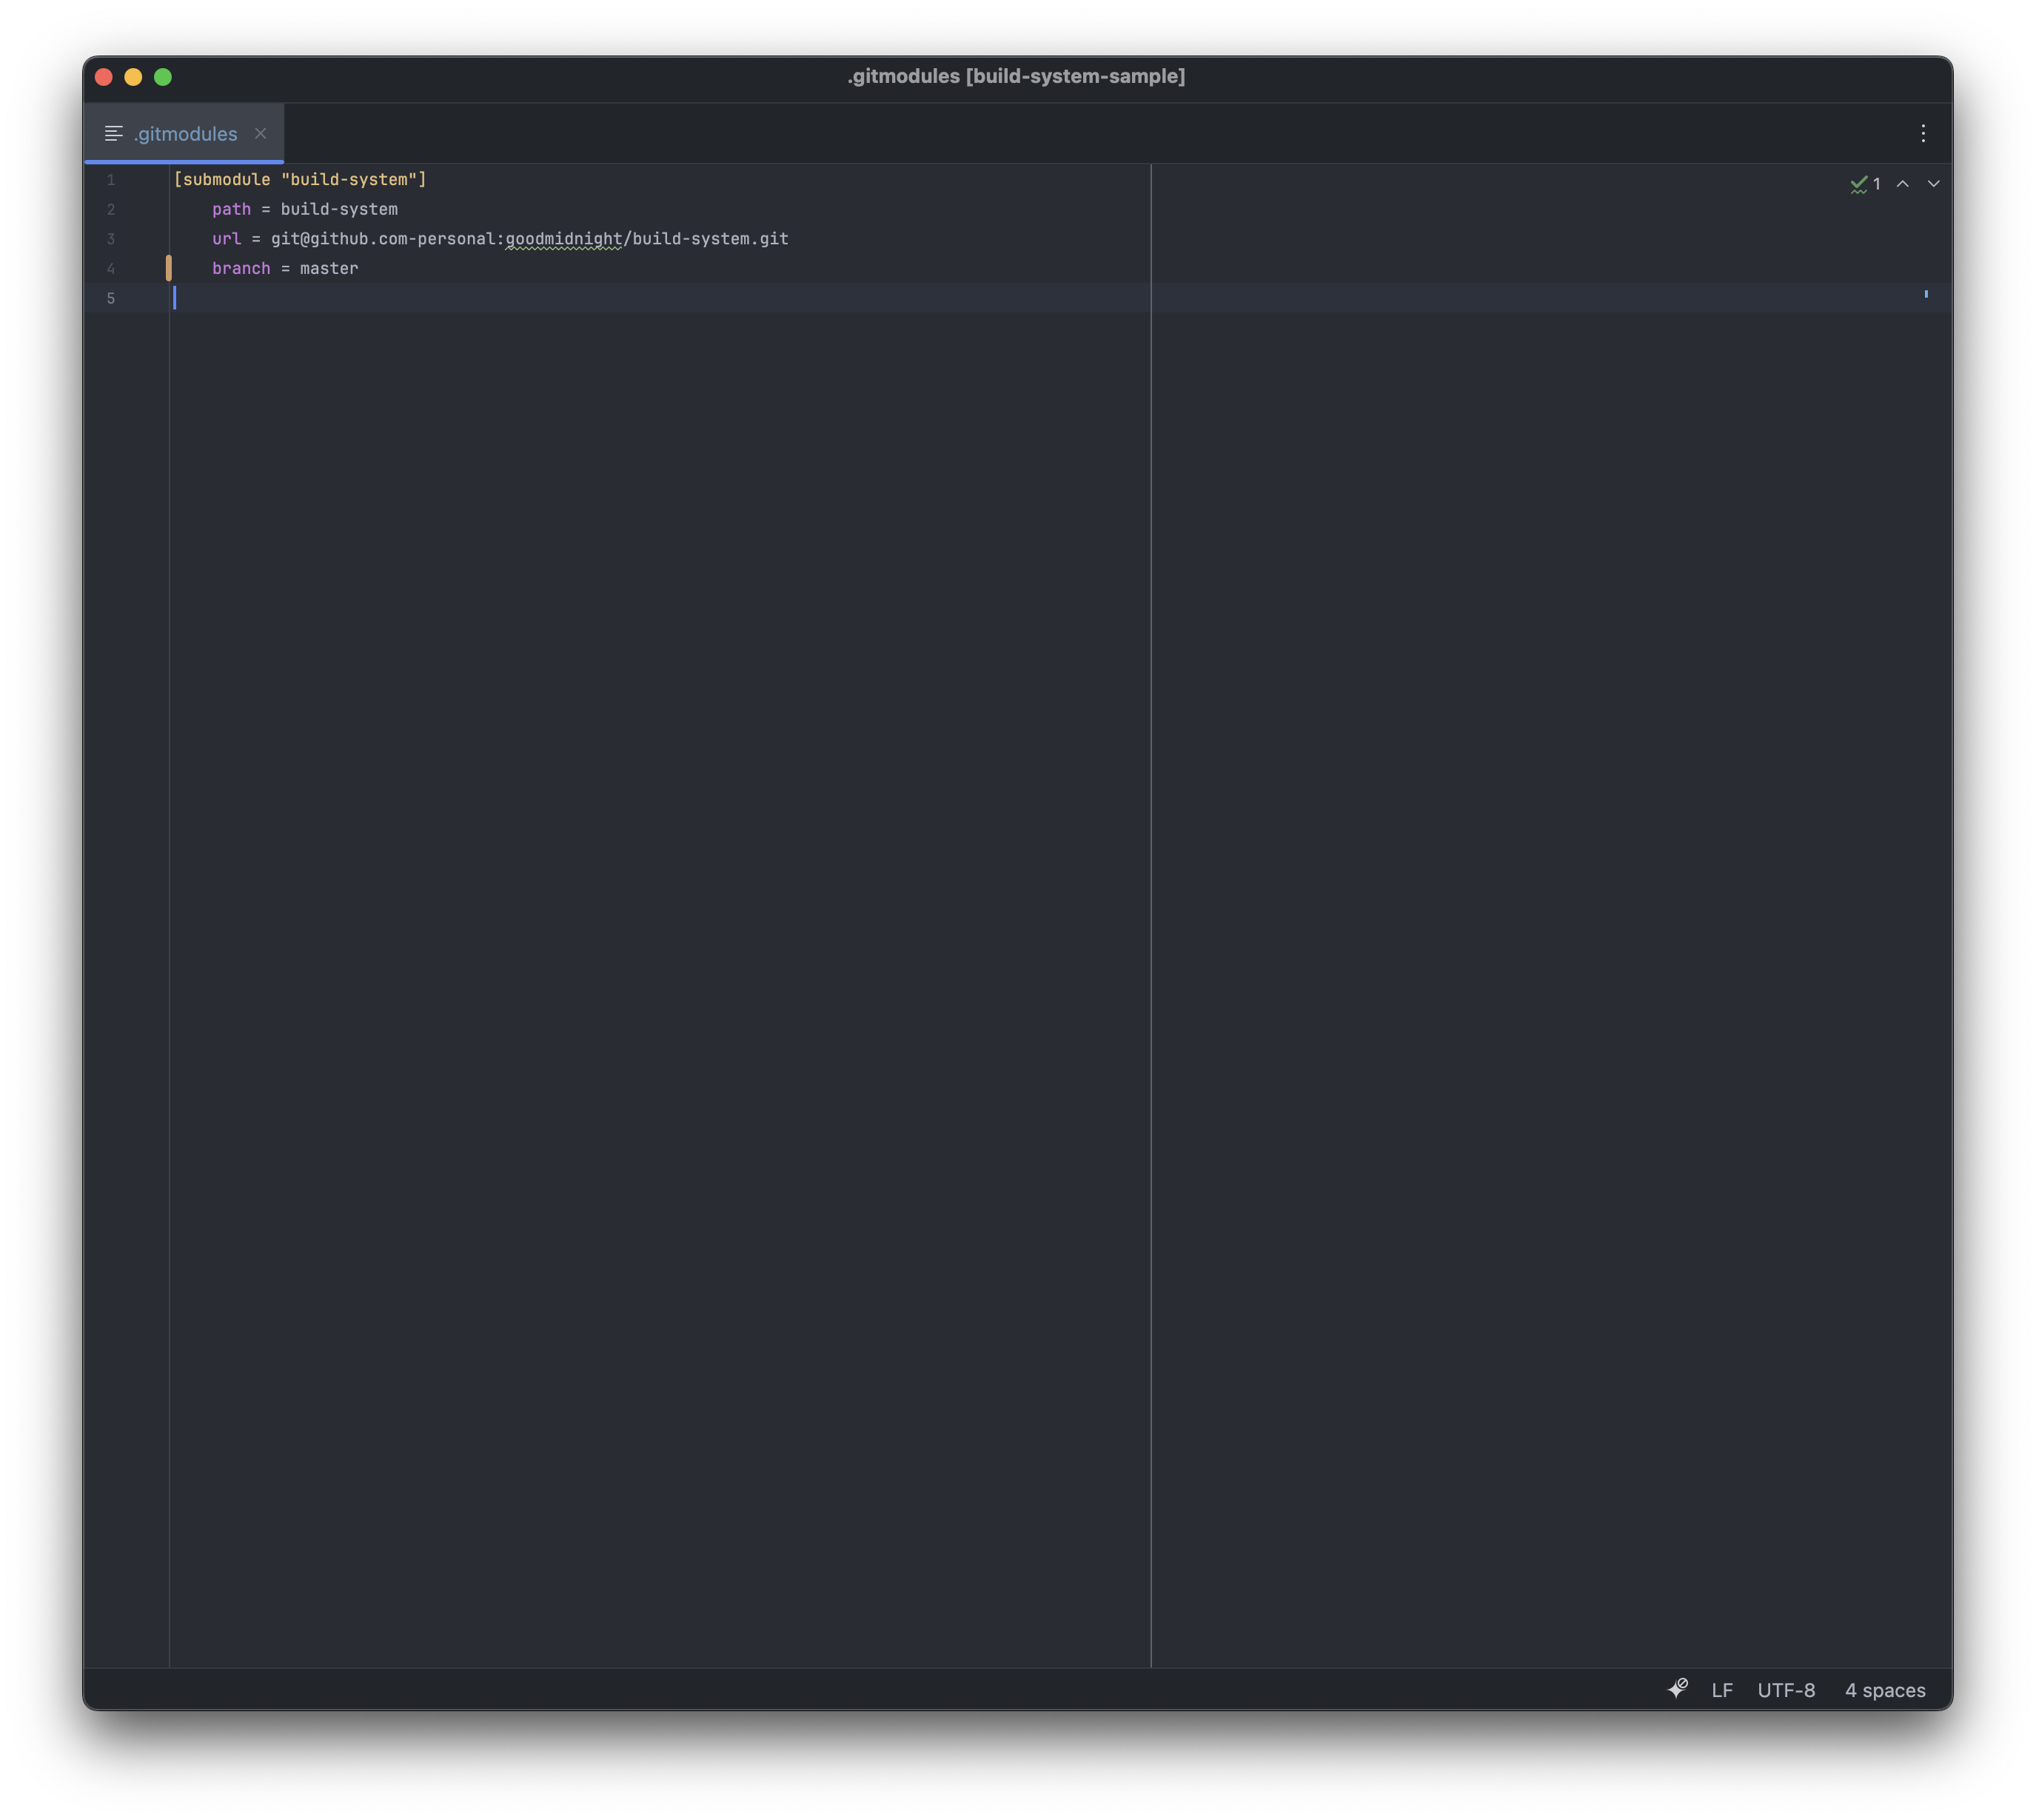The width and height of the screenshot is (2036, 1820).
Task: Go to next highlighted problem arrow
Action: click(1933, 184)
